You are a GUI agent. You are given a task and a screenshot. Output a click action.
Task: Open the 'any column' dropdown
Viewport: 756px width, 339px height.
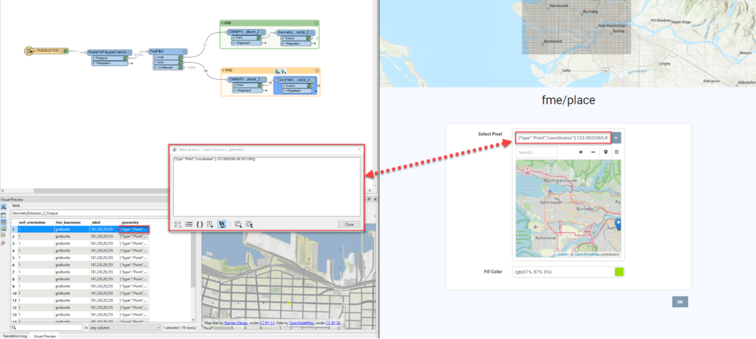(x=125, y=327)
